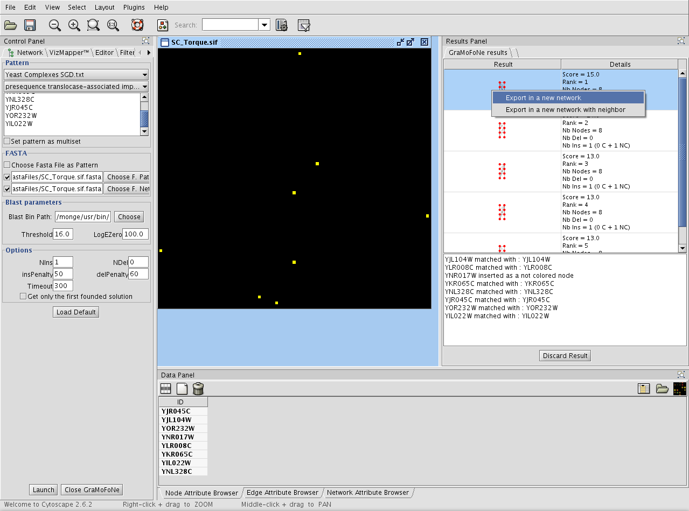Expand the Search field dropdown arrow

click(265, 25)
